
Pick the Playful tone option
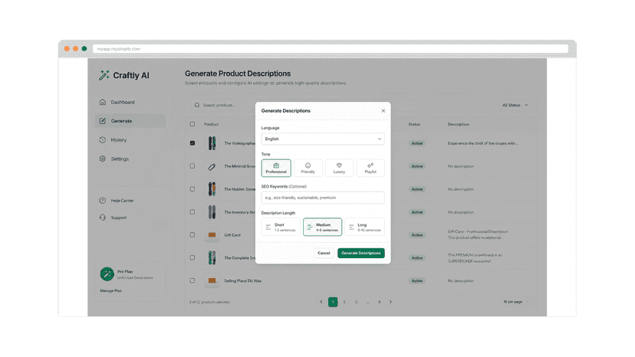point(370,168)
